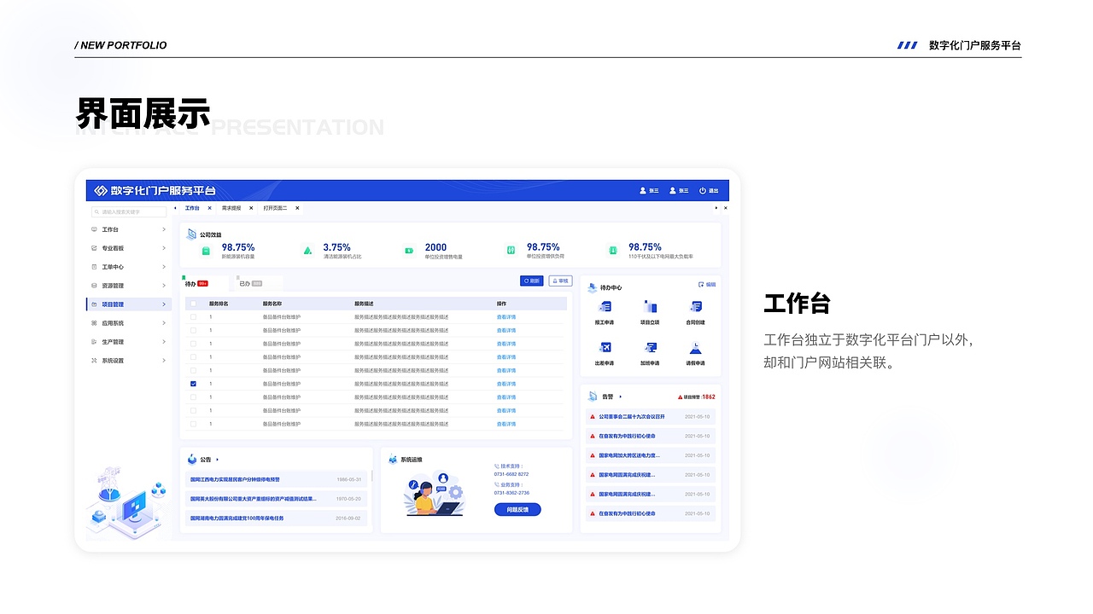Expand the 系统设置 sidebar chevron
This screenshot has width=1093, height=614.
[x=164, y=361]
